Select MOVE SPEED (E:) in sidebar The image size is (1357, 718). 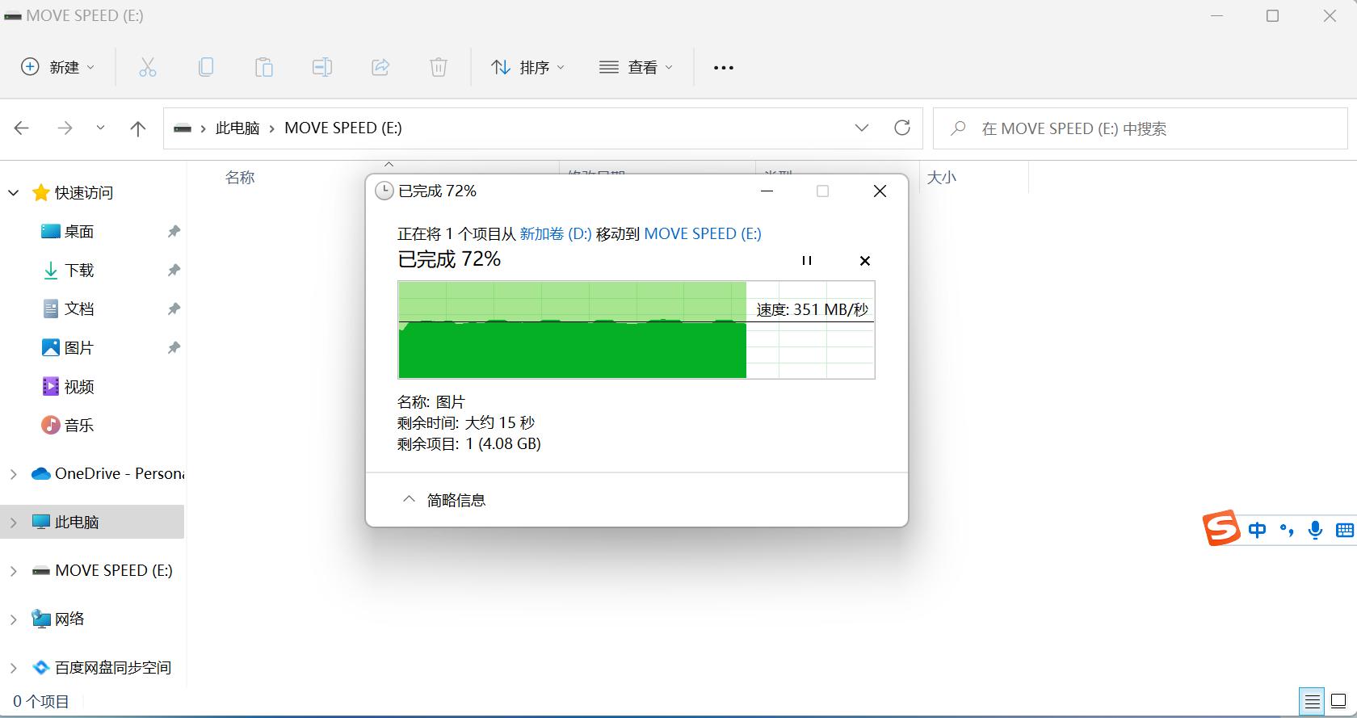(x=102, y=571)
